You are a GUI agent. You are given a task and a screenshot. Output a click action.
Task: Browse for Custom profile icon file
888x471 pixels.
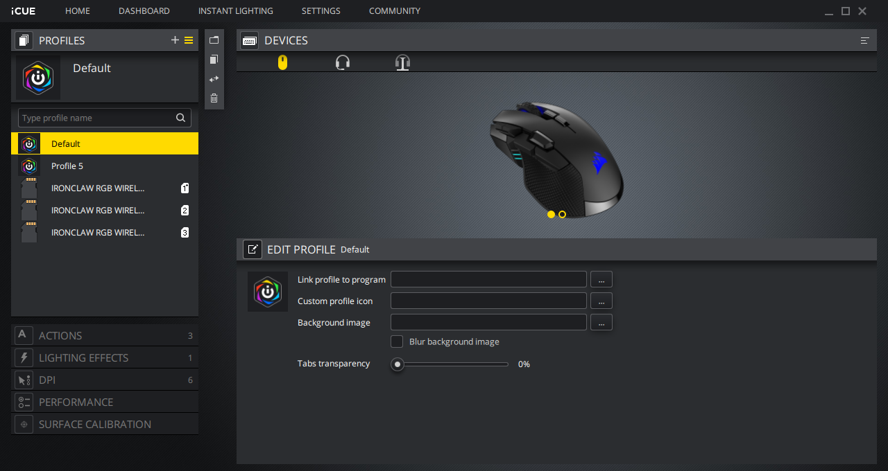pos(601,301)
